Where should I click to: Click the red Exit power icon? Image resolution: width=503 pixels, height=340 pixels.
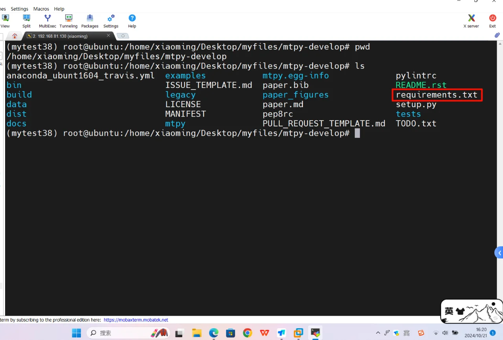[x=492, y=21]
